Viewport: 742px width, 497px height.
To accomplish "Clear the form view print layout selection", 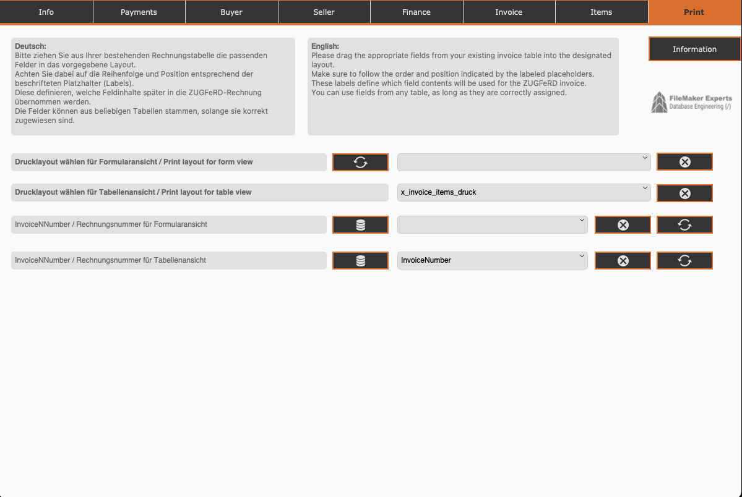I will coord(684,162).
